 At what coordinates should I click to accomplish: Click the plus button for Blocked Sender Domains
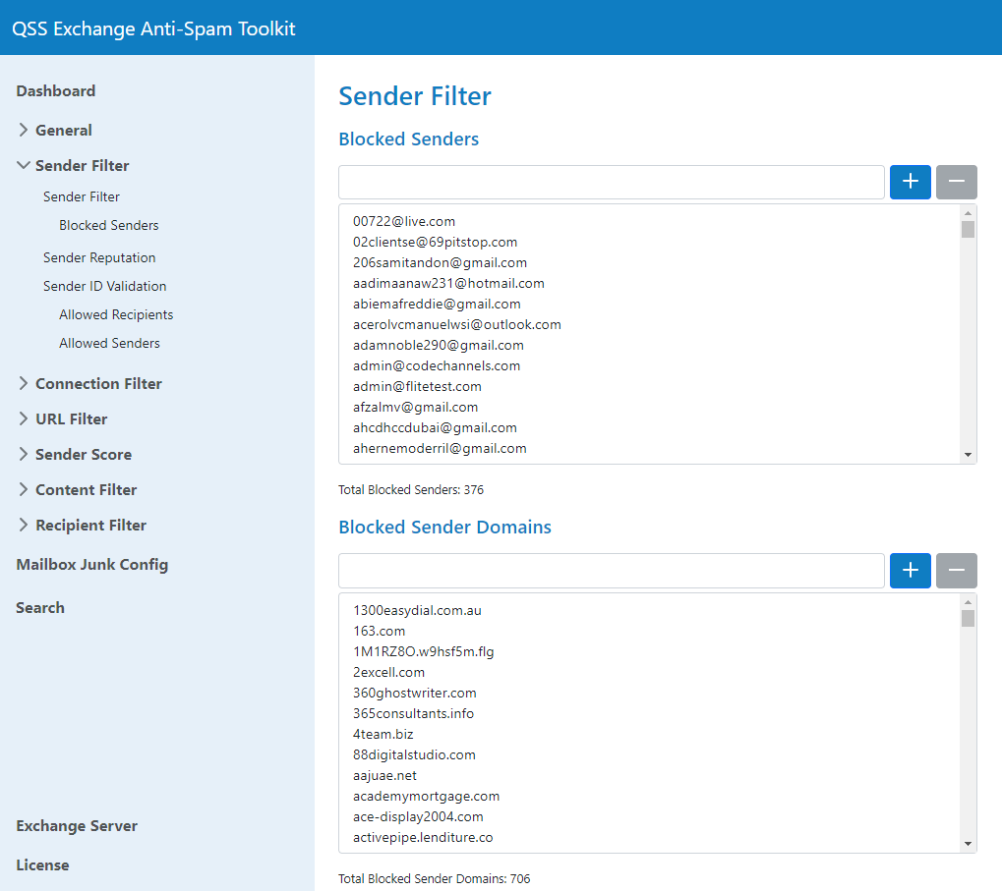coord(910,570)
